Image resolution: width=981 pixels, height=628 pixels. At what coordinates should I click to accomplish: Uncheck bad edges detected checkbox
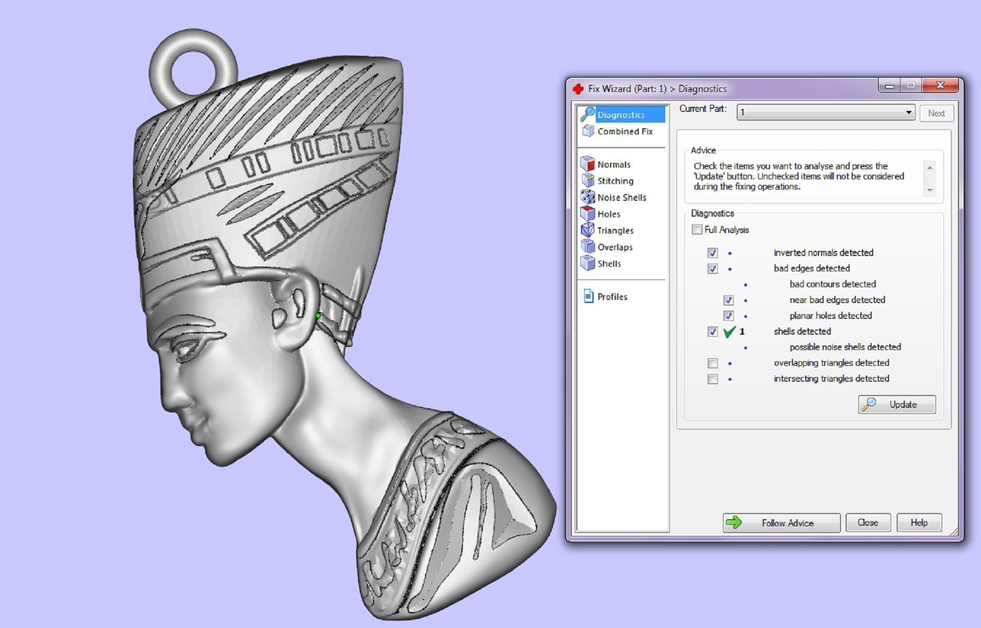tap(713, 269)
